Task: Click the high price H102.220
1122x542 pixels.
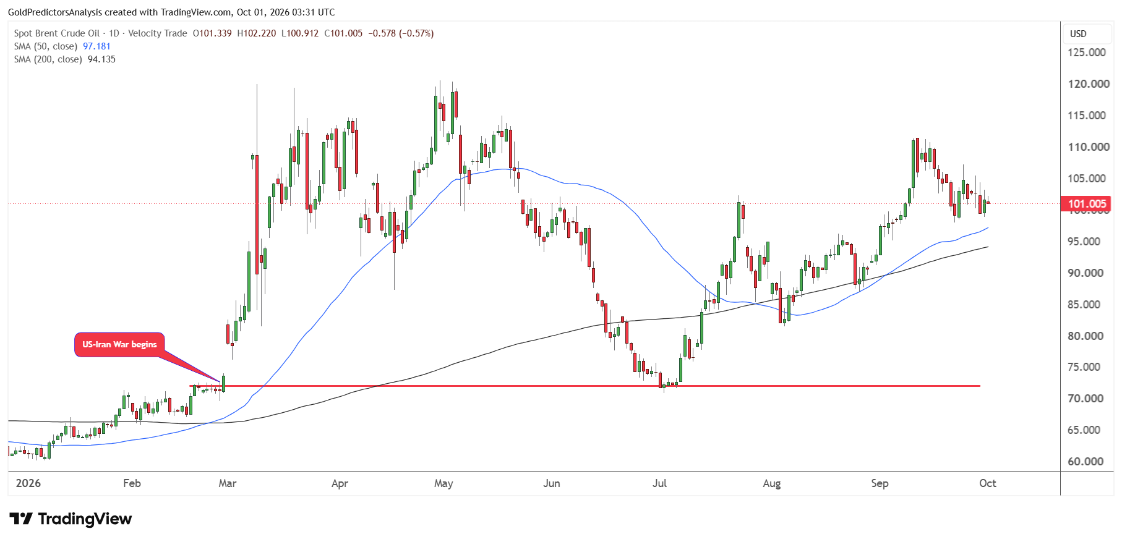Action: pos(257,33)
